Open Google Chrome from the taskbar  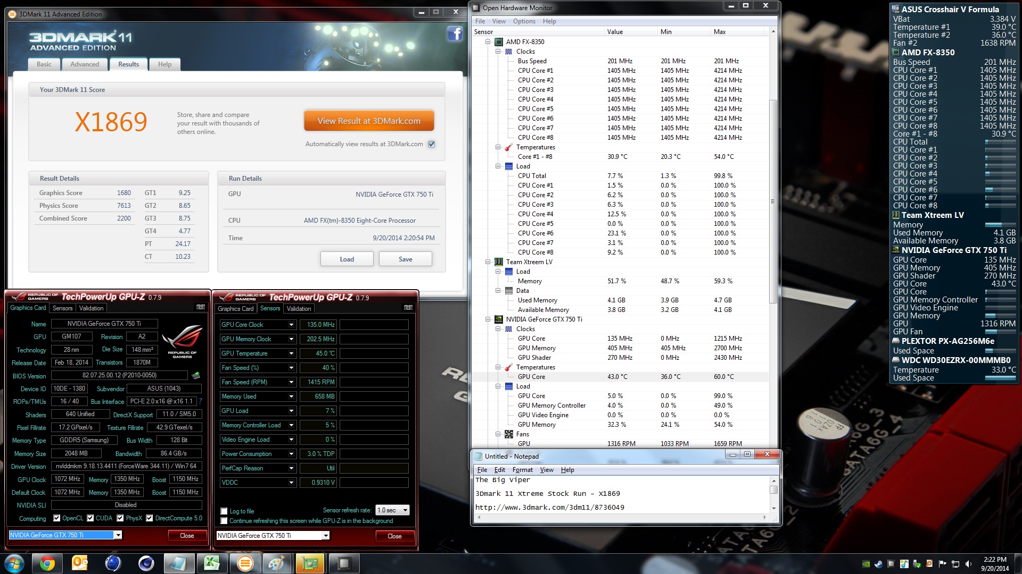(x=47, y=563)
